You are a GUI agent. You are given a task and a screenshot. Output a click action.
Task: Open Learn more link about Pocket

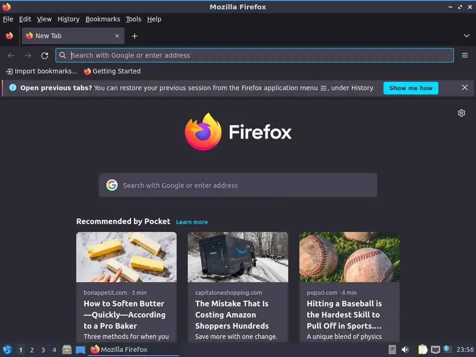click(x=192, y=222)
